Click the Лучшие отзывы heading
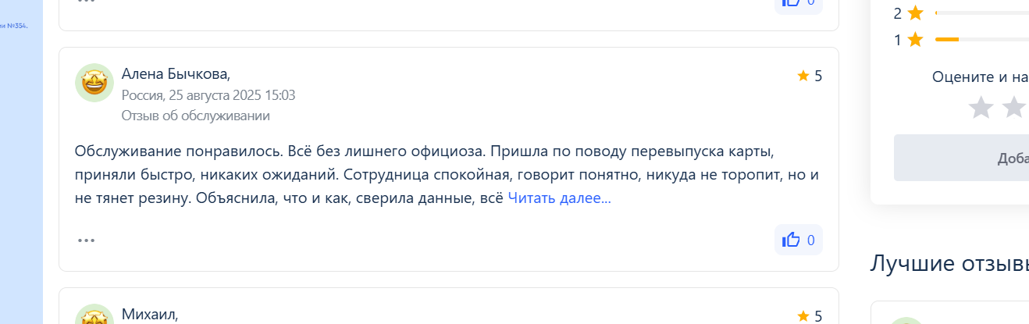The width and height of the screenshot is (1029, 324). click(x=949, y=263)
